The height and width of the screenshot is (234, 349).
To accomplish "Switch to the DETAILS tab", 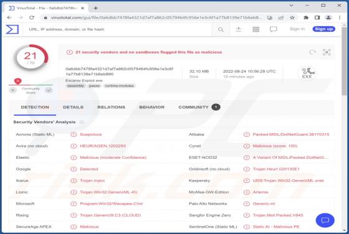I will point(74,107).
